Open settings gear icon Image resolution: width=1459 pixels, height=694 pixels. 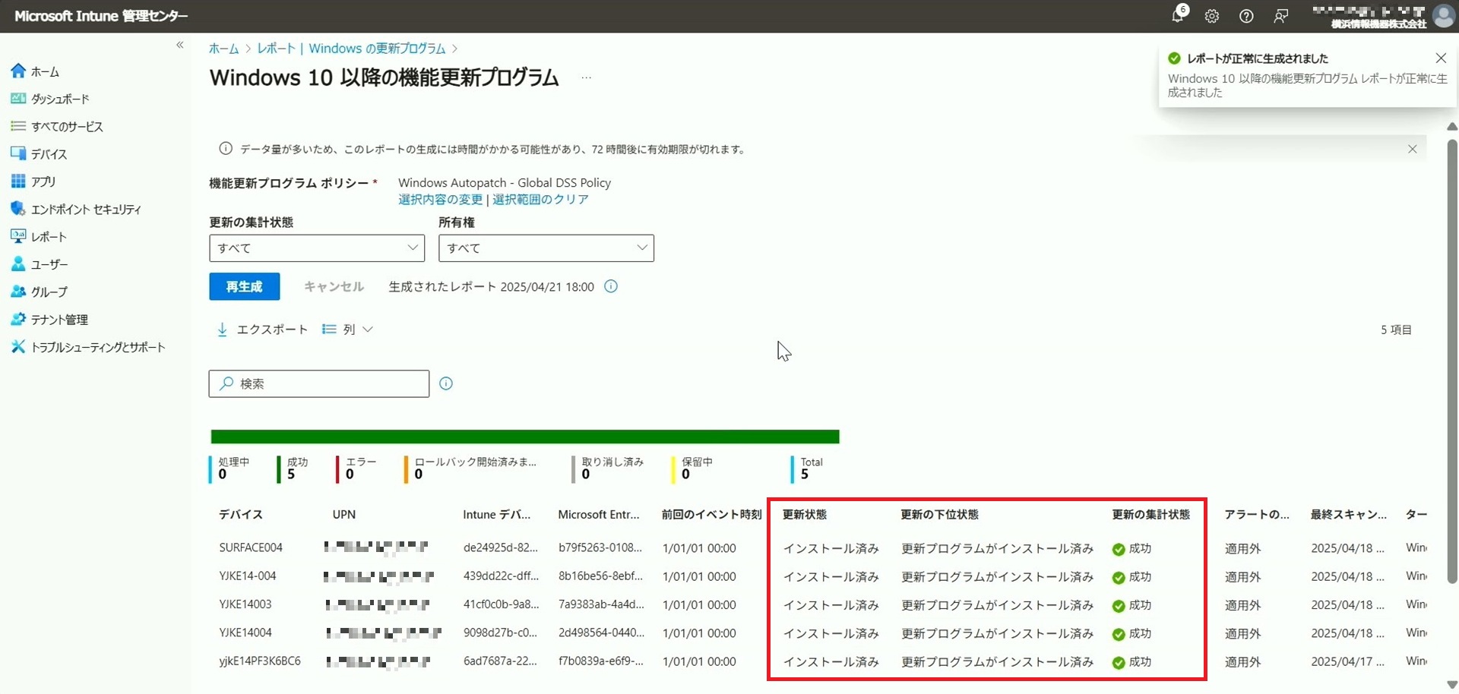(x=1212, y=16)
